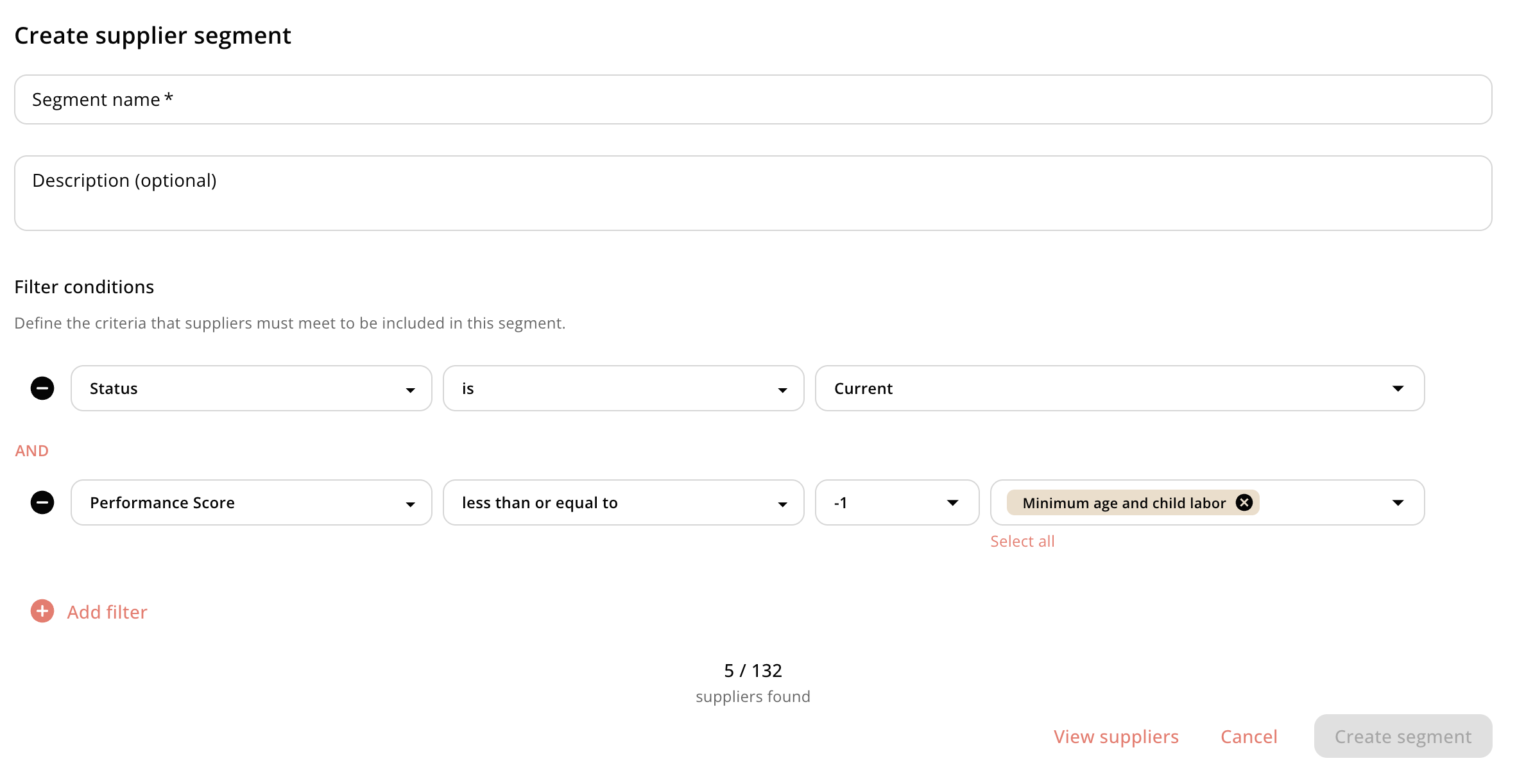Remove the Status filter row
Viewport: 1517px width, 779px height.
[42, 388]
